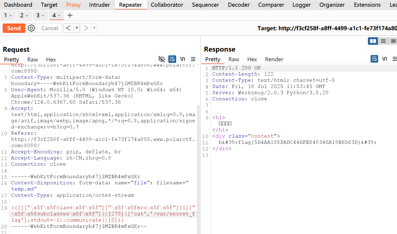Close Repeater tab 2

[27, 16]
